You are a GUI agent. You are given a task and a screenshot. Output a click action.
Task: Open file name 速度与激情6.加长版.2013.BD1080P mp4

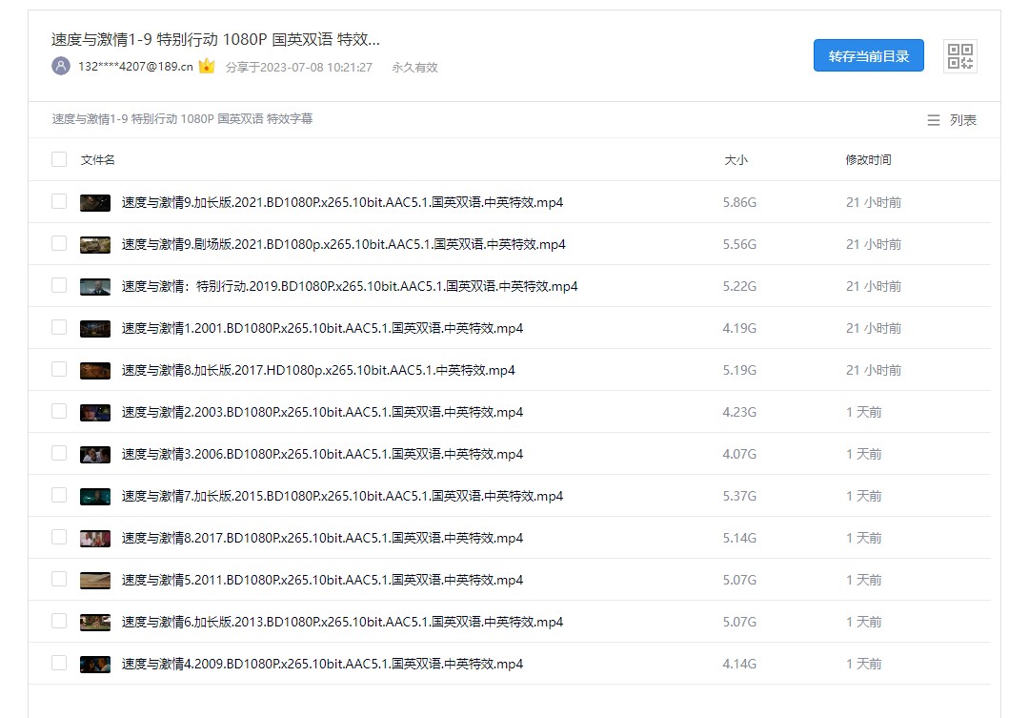point(342,622)
